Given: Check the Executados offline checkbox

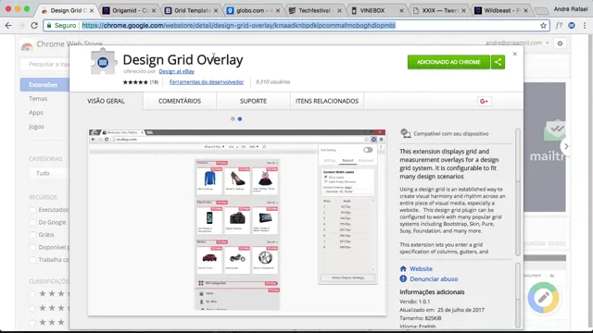Looking at the screenshot, I should (33, 210).
